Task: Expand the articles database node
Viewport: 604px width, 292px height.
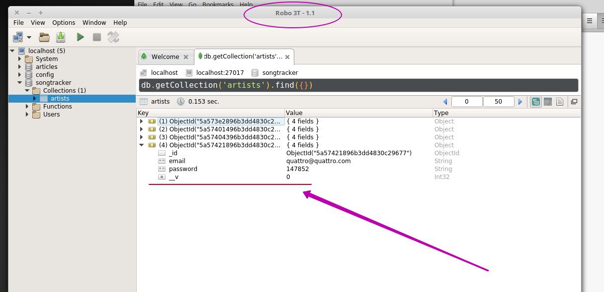Action: (20, 66)
